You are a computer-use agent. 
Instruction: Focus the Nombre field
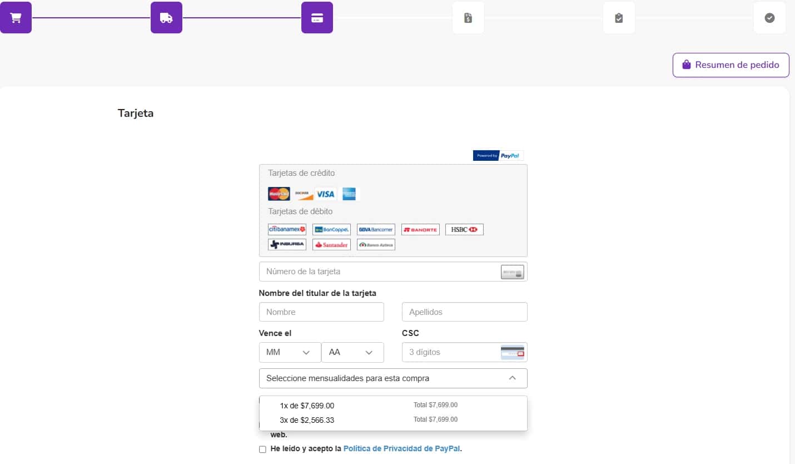point(321,312)
